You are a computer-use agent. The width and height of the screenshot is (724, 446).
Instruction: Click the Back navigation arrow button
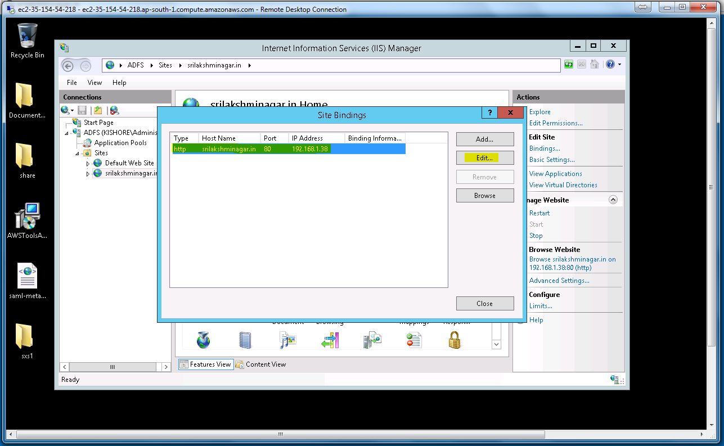(x=68, y=66)
